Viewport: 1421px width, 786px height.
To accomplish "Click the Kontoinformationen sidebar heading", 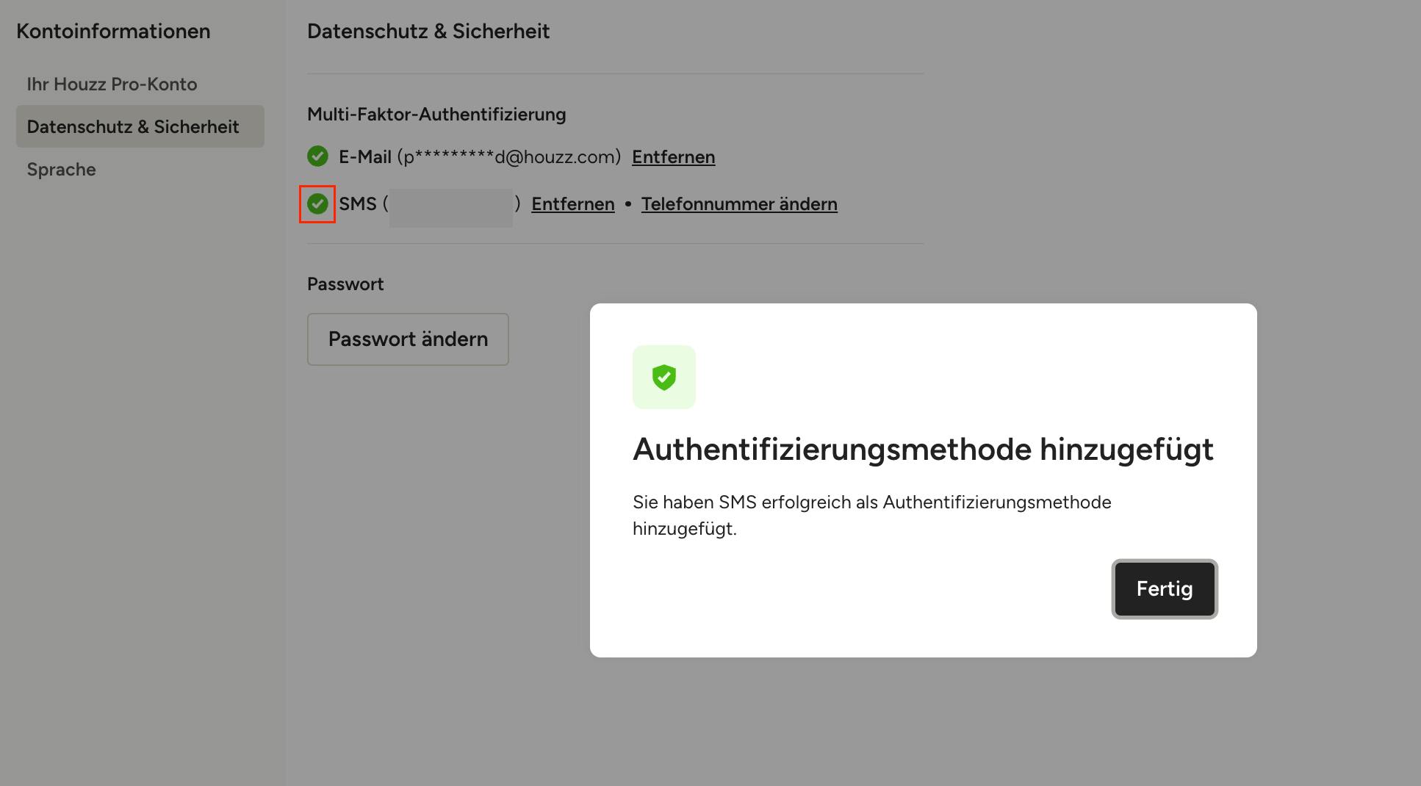I will 113,32.
